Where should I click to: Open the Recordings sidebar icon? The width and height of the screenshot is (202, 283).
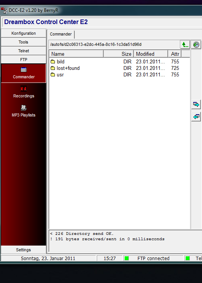coord(24,89)
